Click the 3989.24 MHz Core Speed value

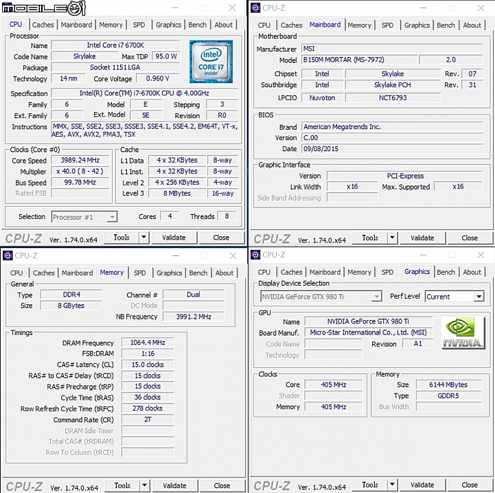coord(80,160)
